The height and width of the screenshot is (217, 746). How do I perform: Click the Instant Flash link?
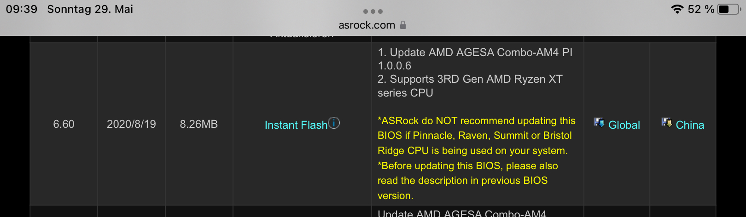(x=296, y=125)
